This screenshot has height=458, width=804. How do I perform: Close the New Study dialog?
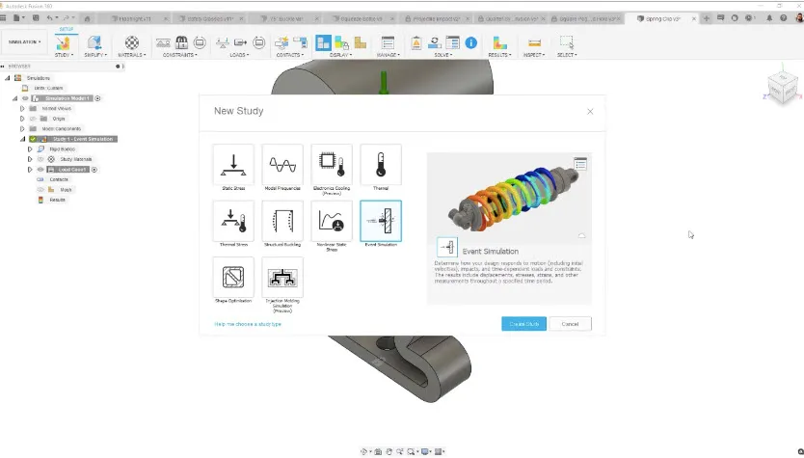point(590,111)
